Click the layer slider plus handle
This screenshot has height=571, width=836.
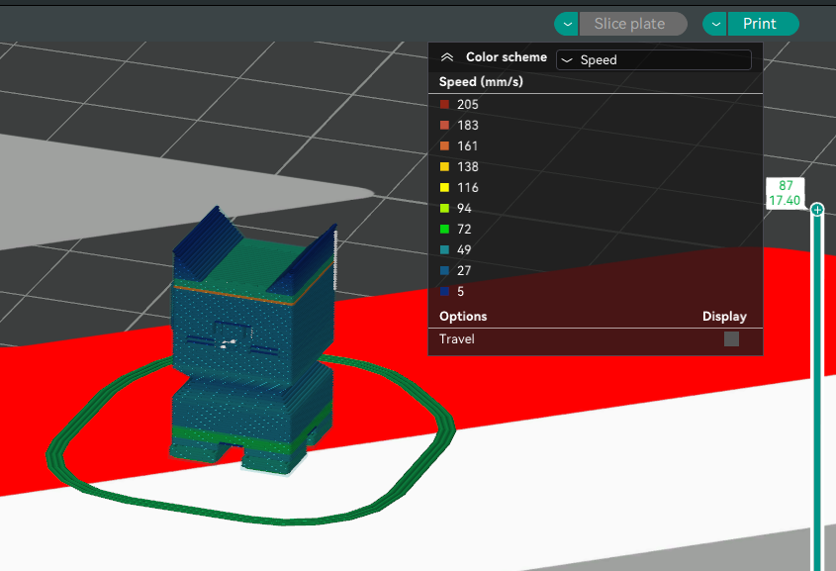pos(817,209)
